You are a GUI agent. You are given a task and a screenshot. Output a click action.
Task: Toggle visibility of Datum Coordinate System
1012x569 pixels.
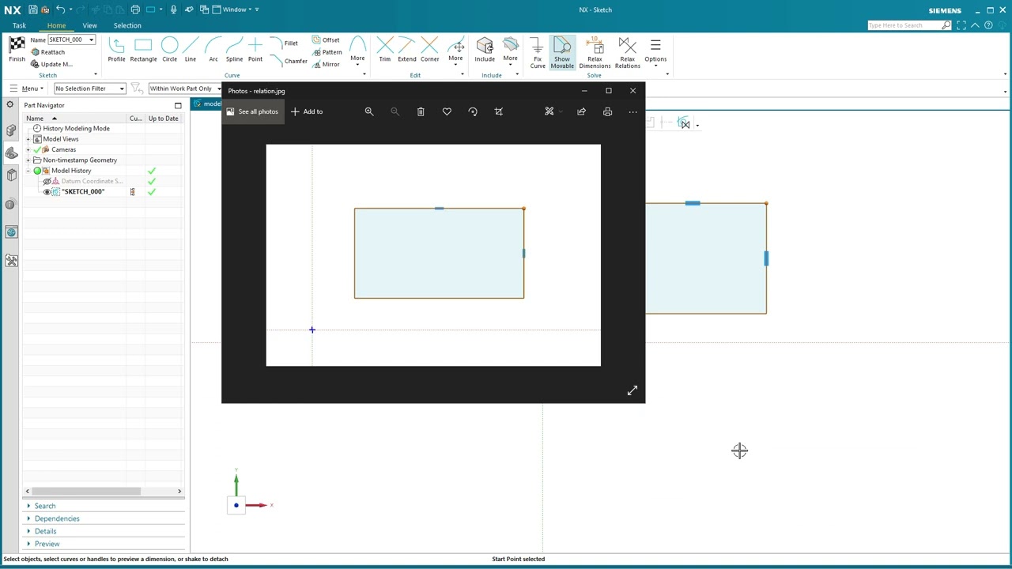(47, 181)
